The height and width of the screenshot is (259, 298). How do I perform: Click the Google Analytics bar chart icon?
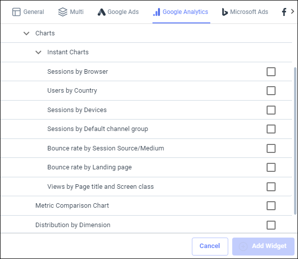point(156,12)
